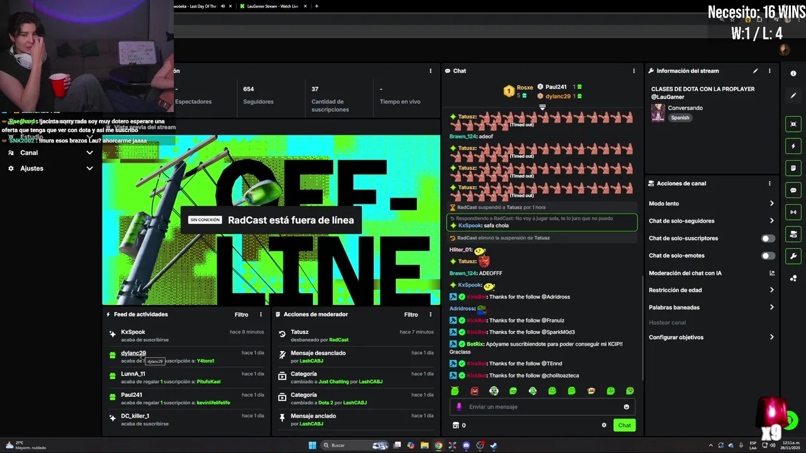Click the shop icon below message box
Screen dimensions: 806x453
456,425
